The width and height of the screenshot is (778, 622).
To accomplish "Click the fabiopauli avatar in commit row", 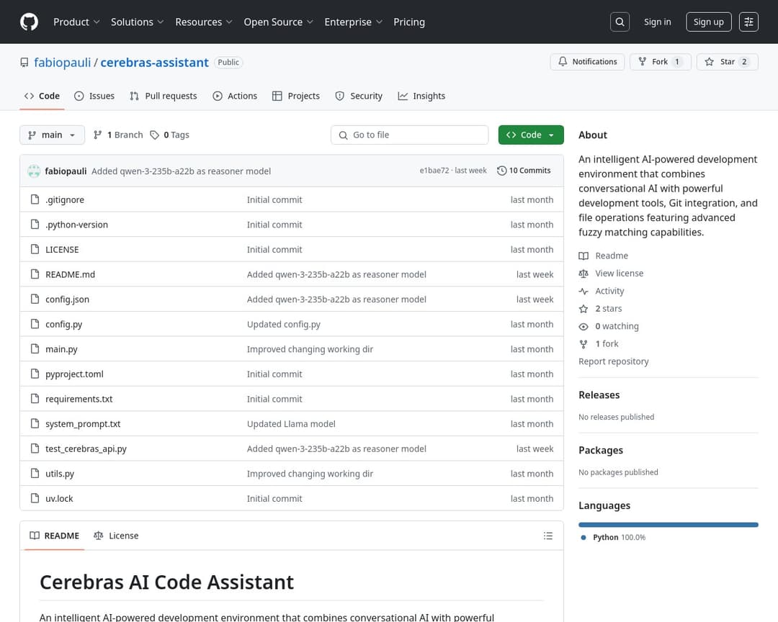I will pos(35,171).
